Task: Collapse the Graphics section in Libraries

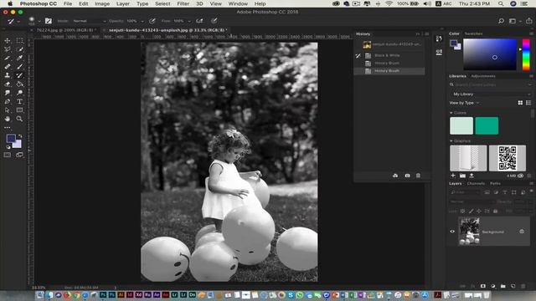Action: coord(451,140)
